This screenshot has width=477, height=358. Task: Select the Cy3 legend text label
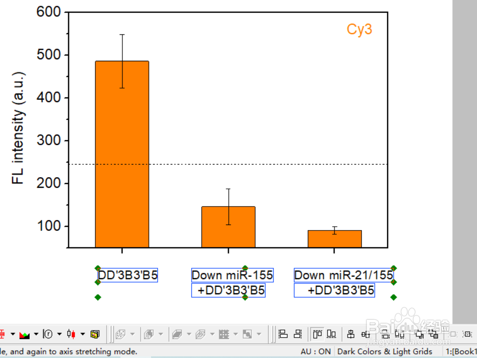click(x=359, y=29)
